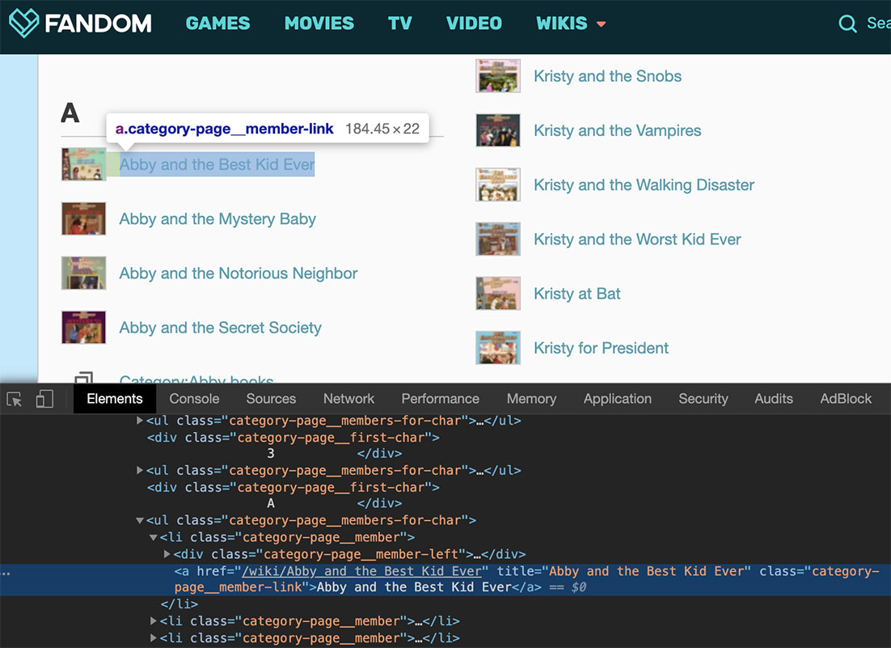Switch to the AdBlock DevTools tab
Screen dimensions: 891x648
tap(846, 399)
